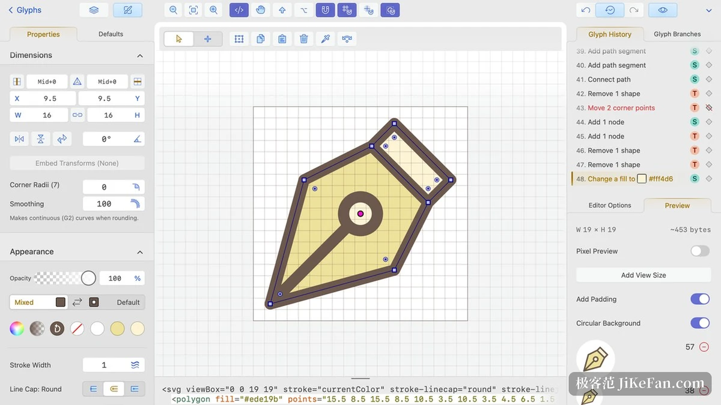Go back to Glyphs

(x=25, y=10)
